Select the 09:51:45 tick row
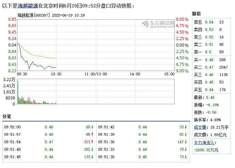 [49, 157]
